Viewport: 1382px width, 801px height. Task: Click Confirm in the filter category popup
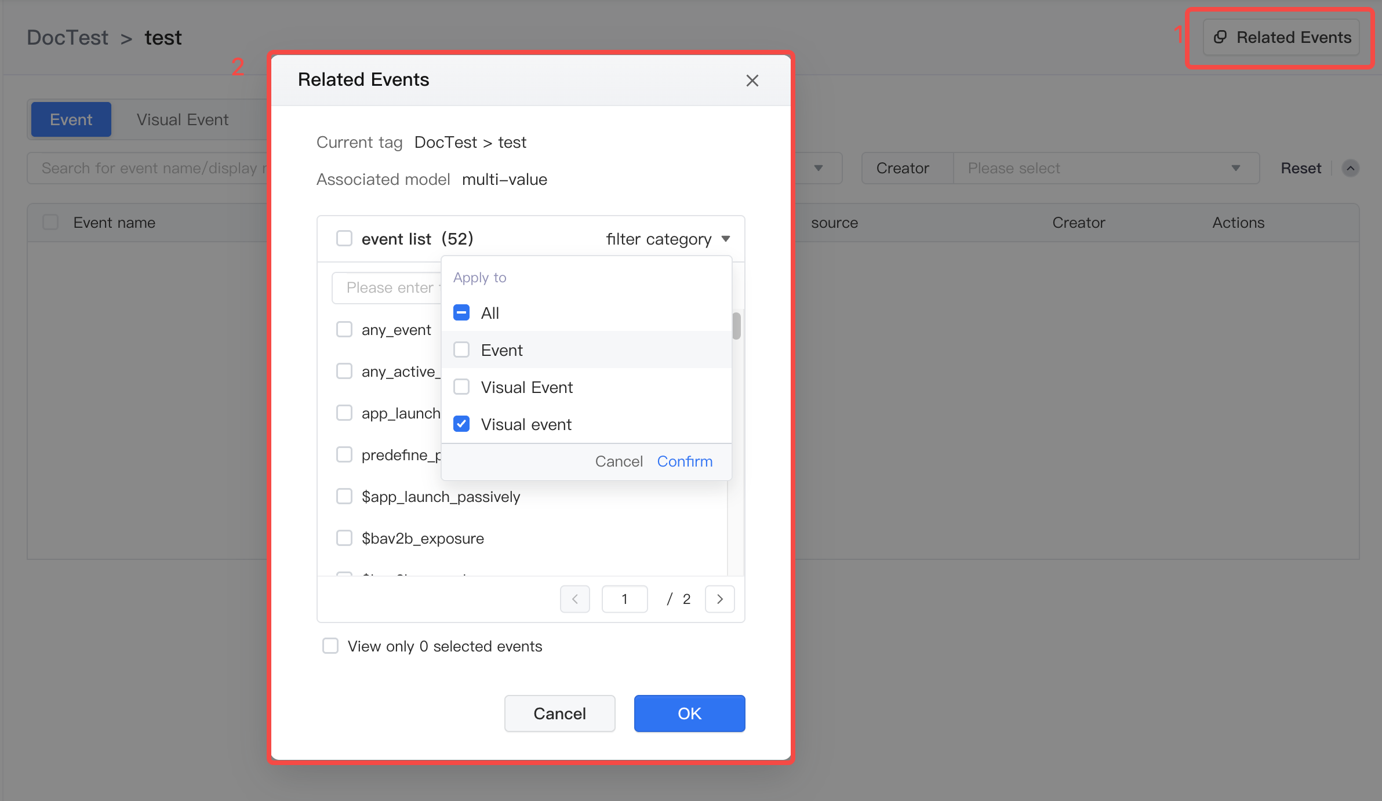point(685,461)
